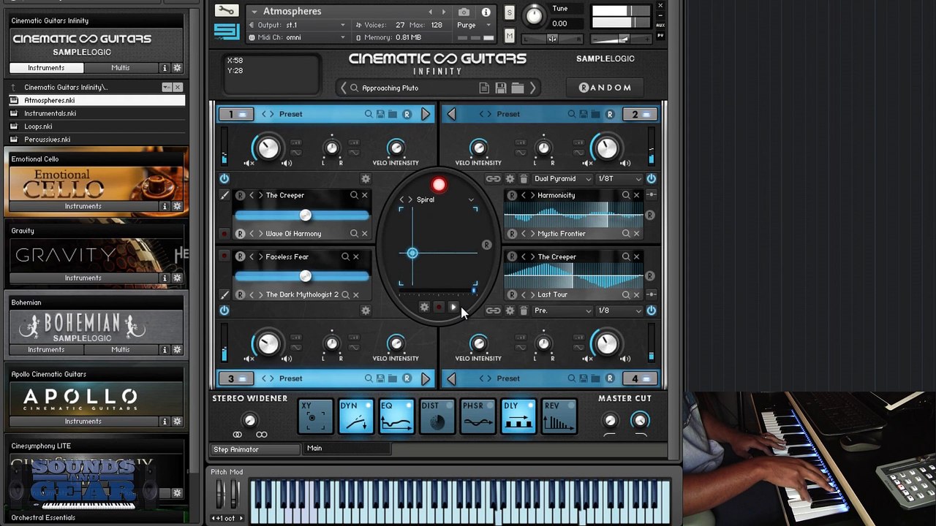Click Instruments button under Apollo

click(83, 422)
